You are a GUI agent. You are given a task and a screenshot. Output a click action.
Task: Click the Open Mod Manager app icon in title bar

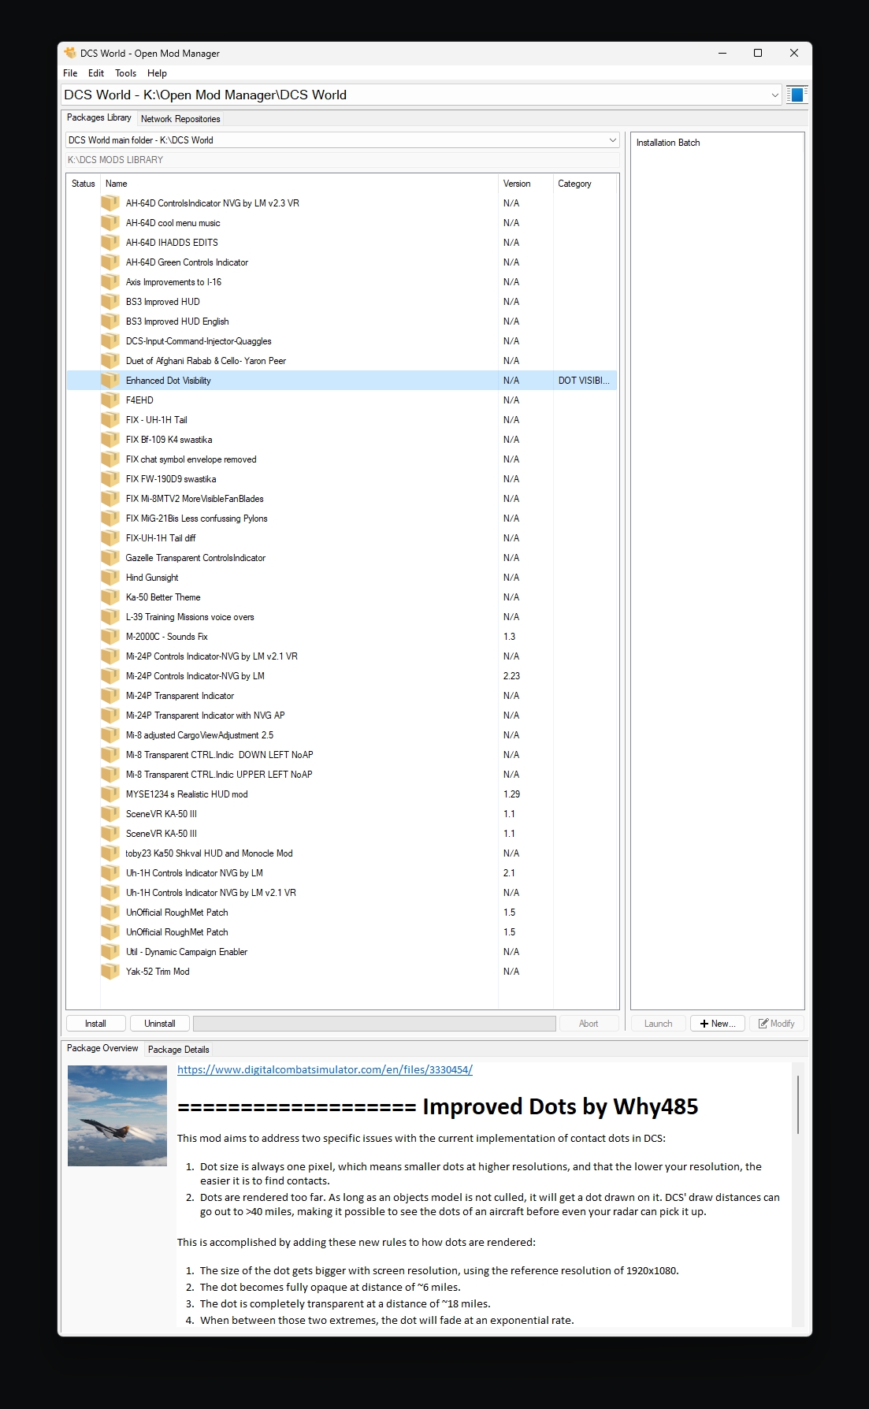[70, 53]
